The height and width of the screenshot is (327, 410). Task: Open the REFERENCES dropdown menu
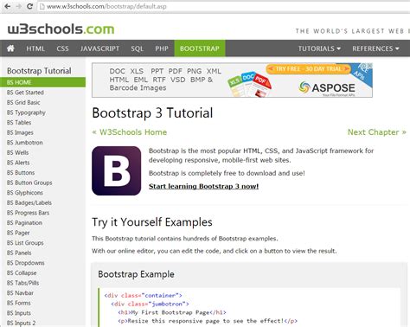click(x=375, y=48)
